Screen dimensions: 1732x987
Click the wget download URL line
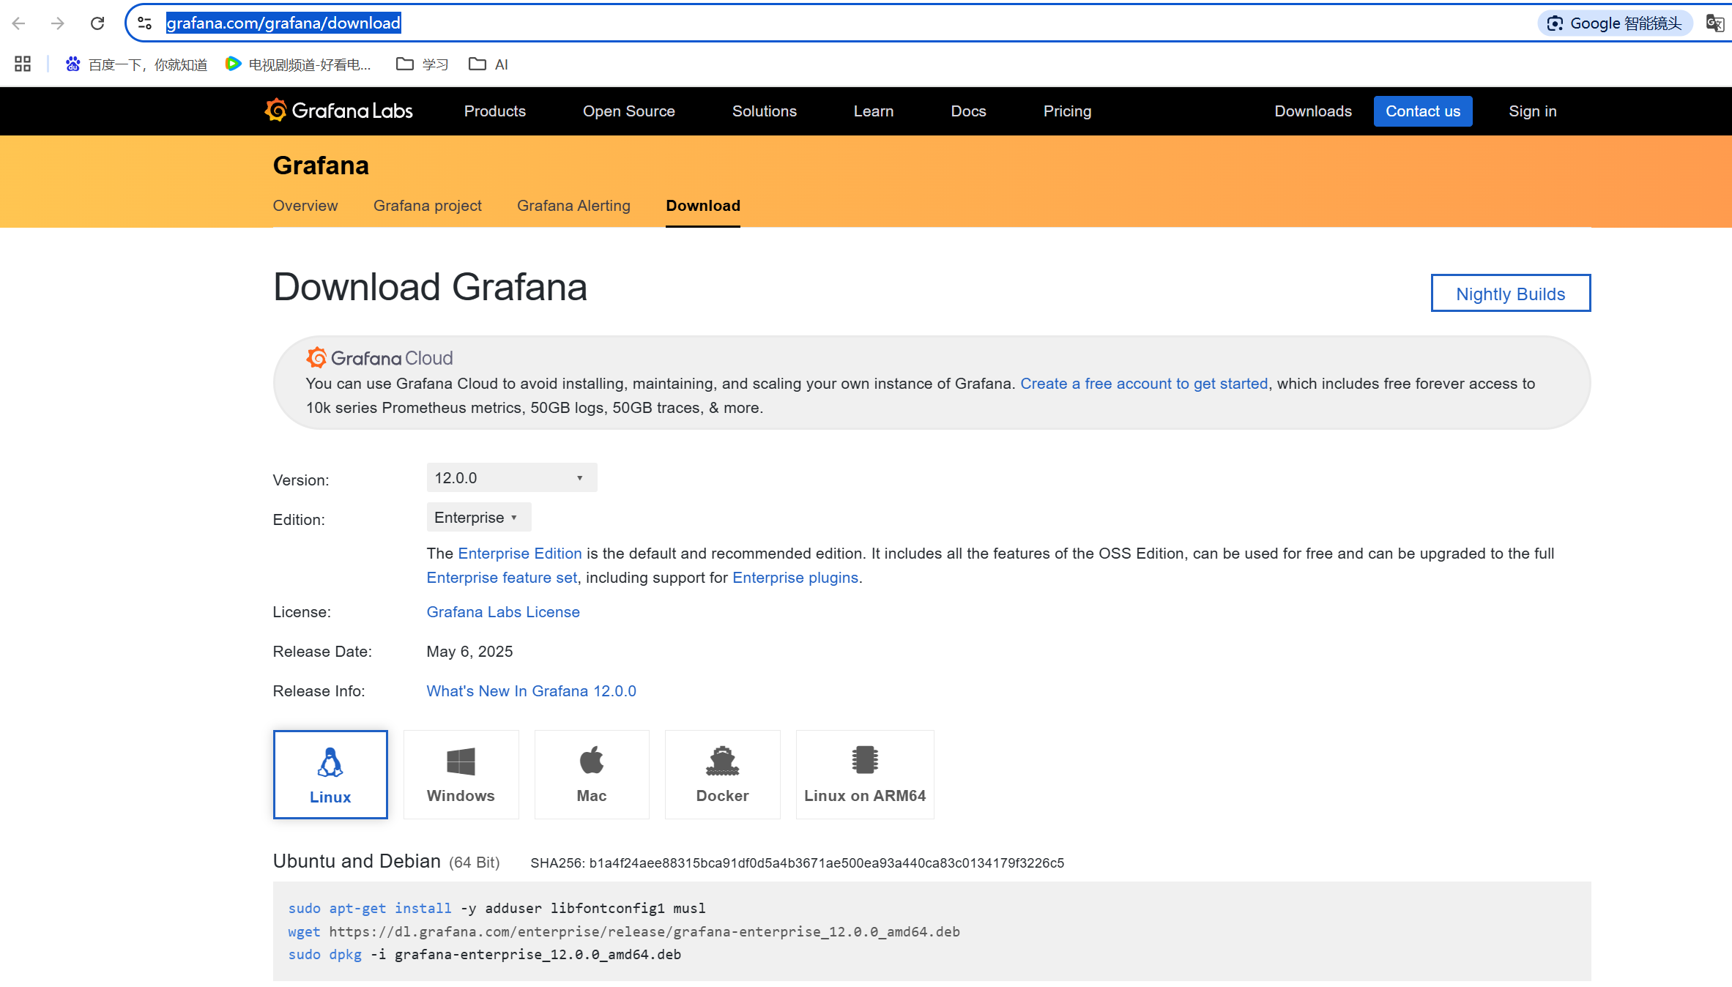tap(624, 931)
